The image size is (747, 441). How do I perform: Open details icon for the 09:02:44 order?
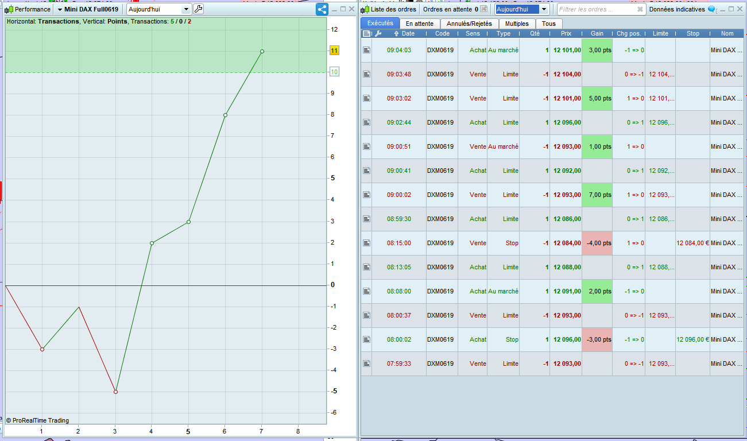click(366, 122)
